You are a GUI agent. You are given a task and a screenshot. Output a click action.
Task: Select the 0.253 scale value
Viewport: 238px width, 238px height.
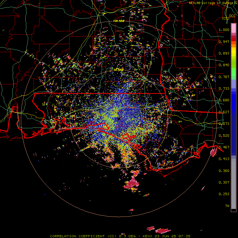point(224,194)
